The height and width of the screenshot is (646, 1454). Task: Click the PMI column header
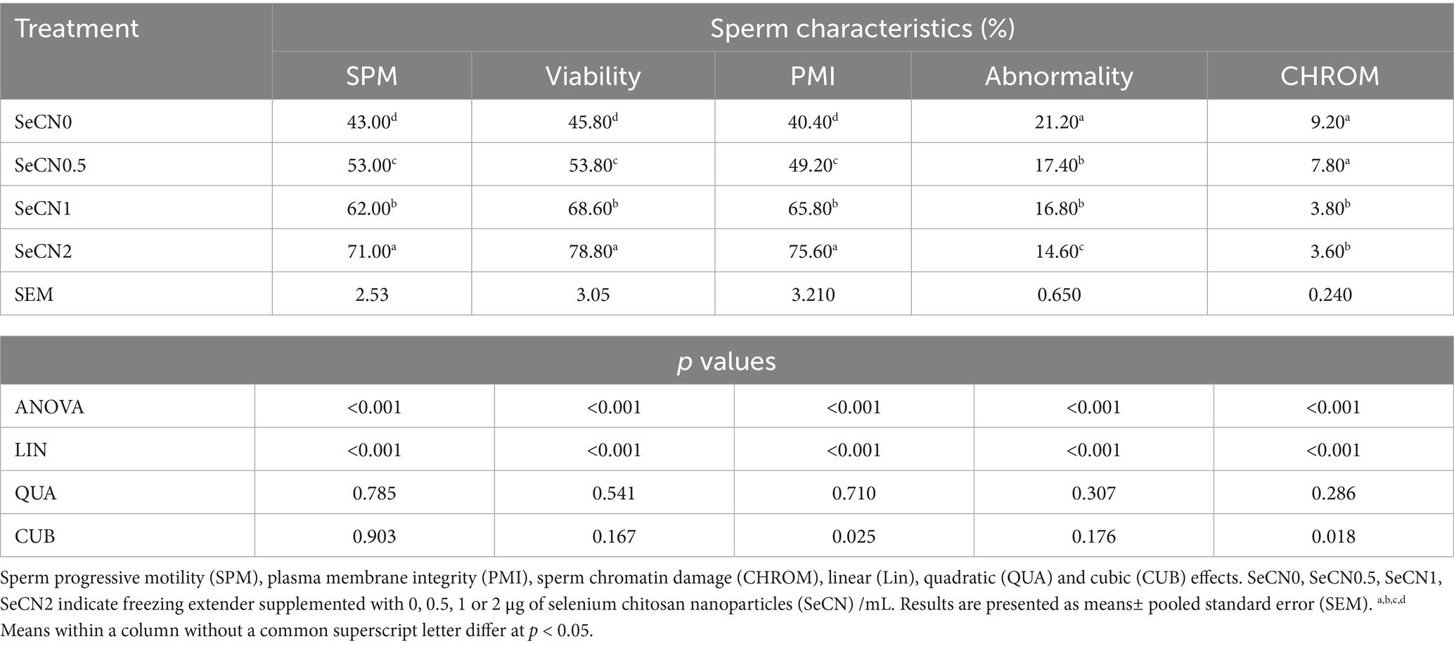(813, 76)
